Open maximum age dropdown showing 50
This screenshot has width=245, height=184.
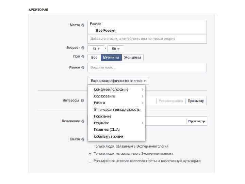click(x=116, y=49)
